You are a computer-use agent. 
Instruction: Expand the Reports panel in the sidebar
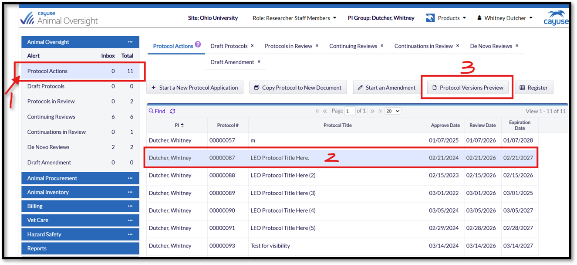click(x=81, y=248)
